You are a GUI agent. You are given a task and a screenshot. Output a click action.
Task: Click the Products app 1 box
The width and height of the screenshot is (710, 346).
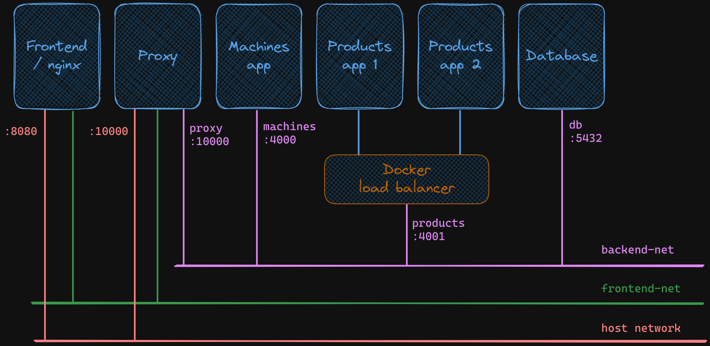pos(360,56)
